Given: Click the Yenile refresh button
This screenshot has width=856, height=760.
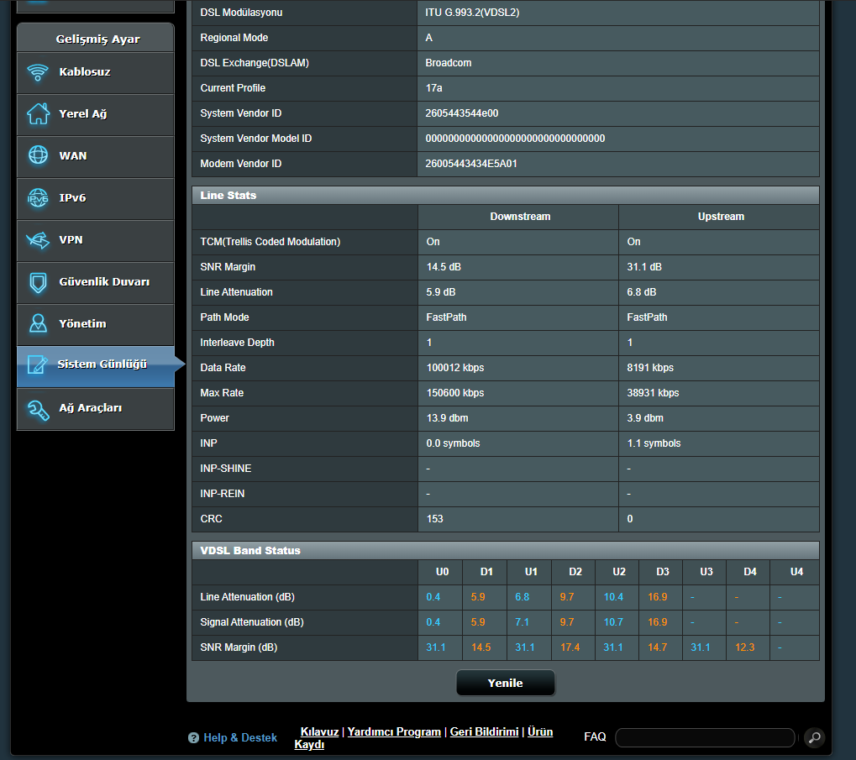Looking at the screenshot, I should pyautogui.click(x=506, y=683).
